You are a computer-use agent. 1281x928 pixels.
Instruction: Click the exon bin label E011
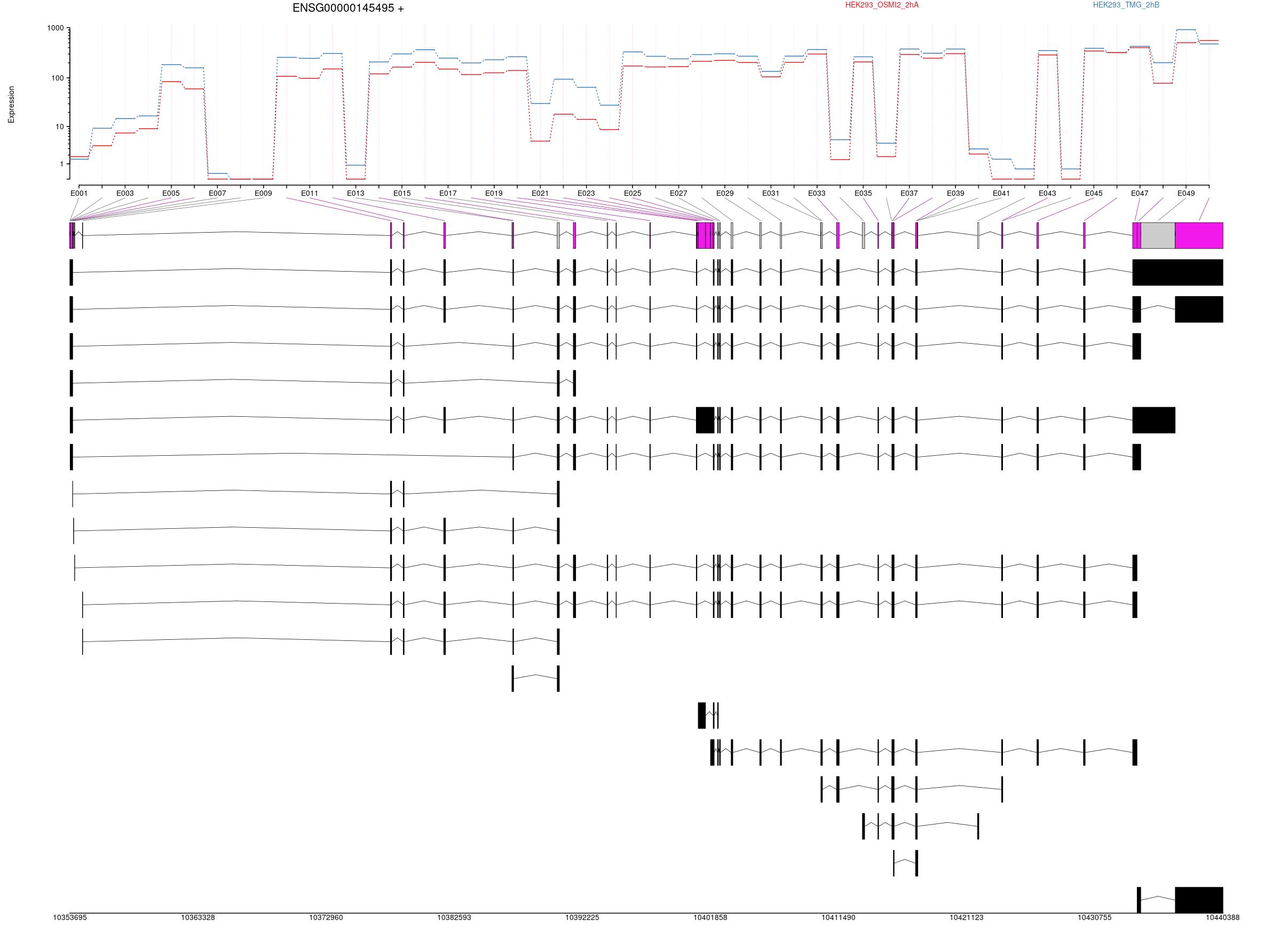(310, 193)
